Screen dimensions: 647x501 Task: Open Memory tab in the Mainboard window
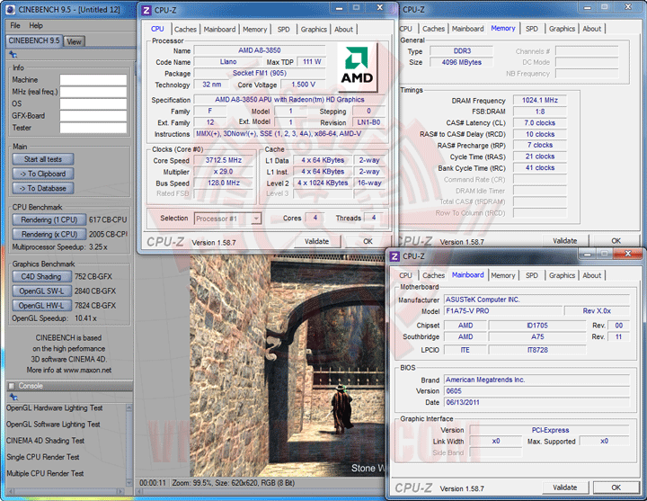pos(503,275)
